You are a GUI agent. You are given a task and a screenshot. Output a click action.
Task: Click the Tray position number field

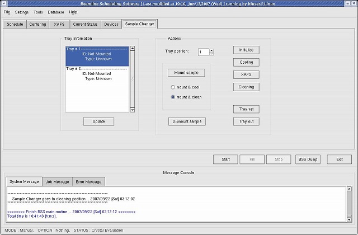(x=204, y=52)
